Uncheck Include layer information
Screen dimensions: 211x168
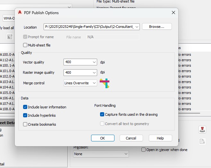tap(25, 107)
